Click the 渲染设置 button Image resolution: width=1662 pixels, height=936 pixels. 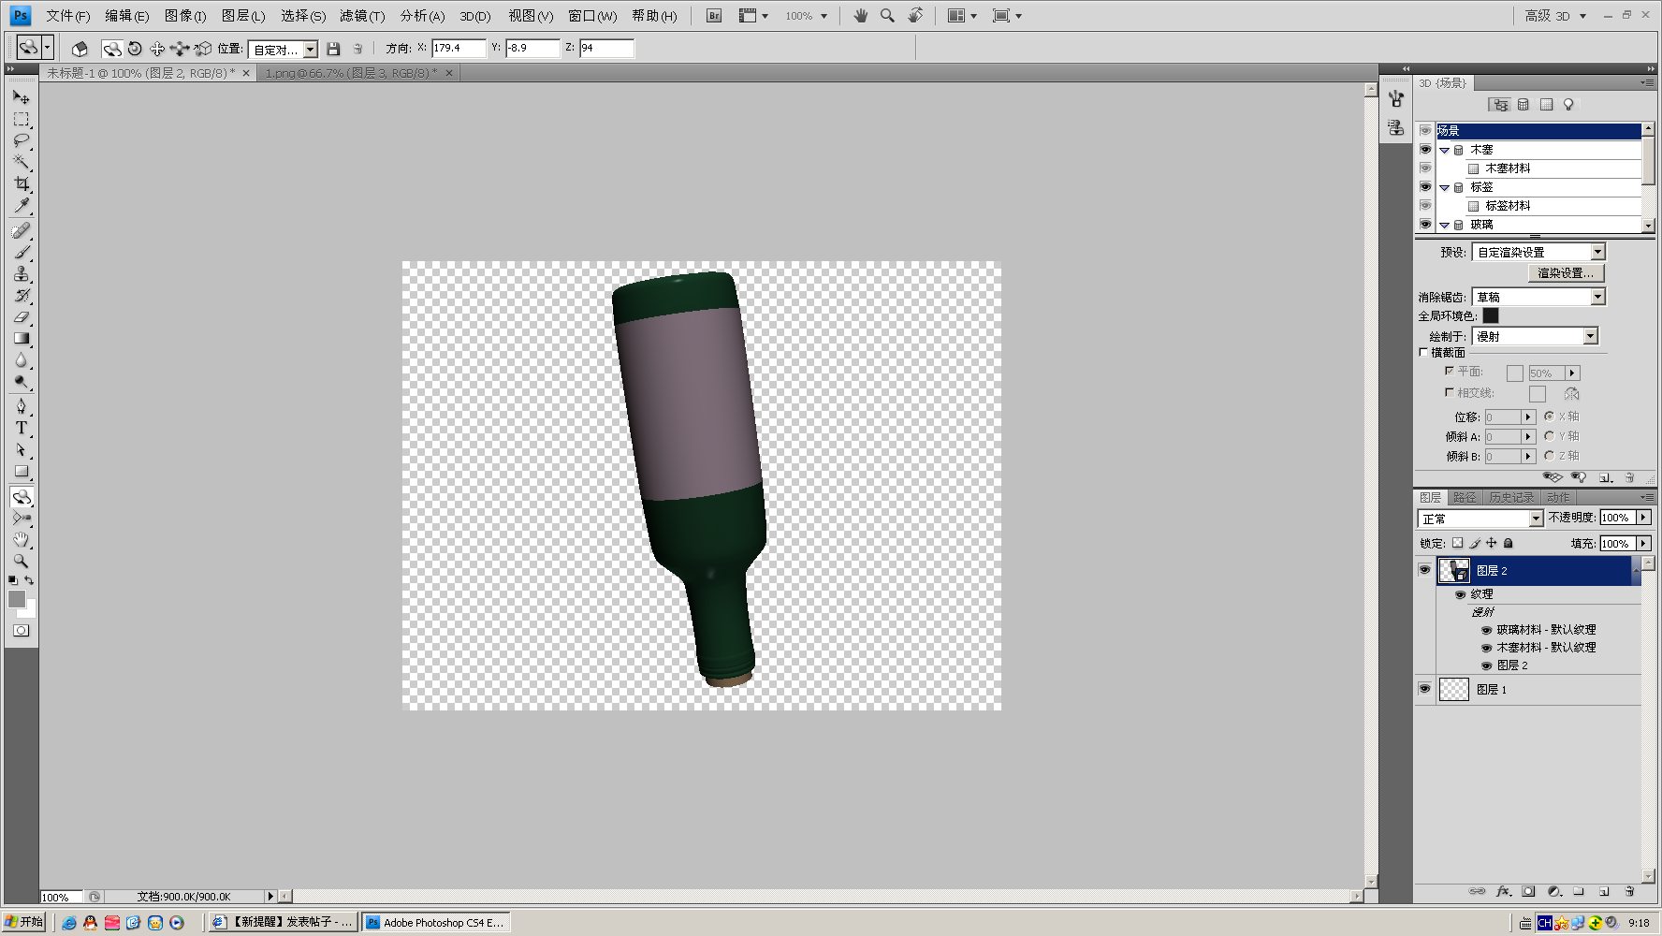[1566, 273]
